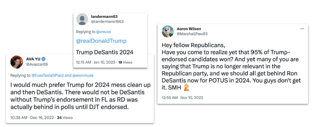The image size is (313, 127).
Task: Open the @MarshallPaw03 handle
Action: 192,34
